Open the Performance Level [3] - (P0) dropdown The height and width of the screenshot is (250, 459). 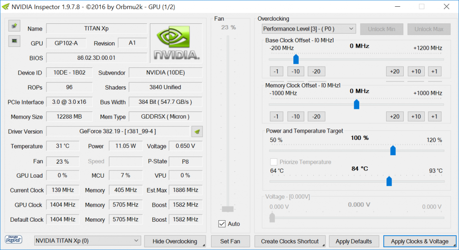[309, 29]
